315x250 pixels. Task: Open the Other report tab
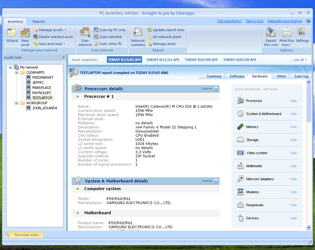281,76
